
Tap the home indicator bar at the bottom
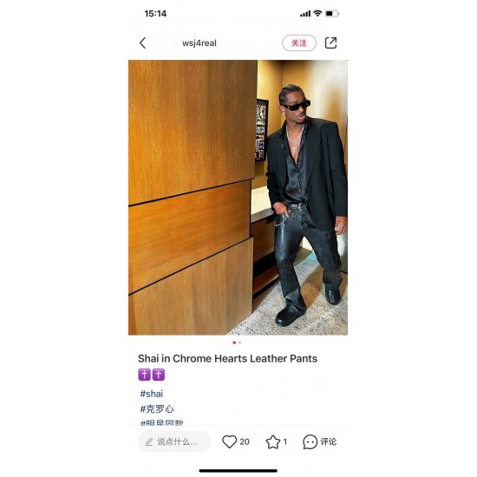pyautogui.click(x=238, y=471)
